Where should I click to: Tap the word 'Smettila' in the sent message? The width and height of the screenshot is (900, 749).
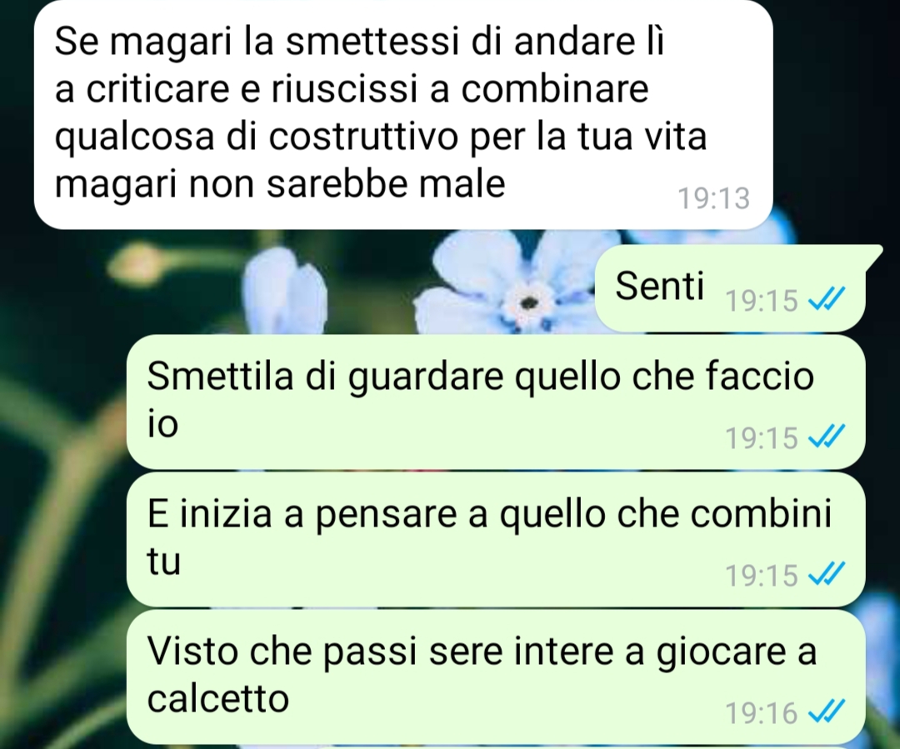[x=220, y=377]
